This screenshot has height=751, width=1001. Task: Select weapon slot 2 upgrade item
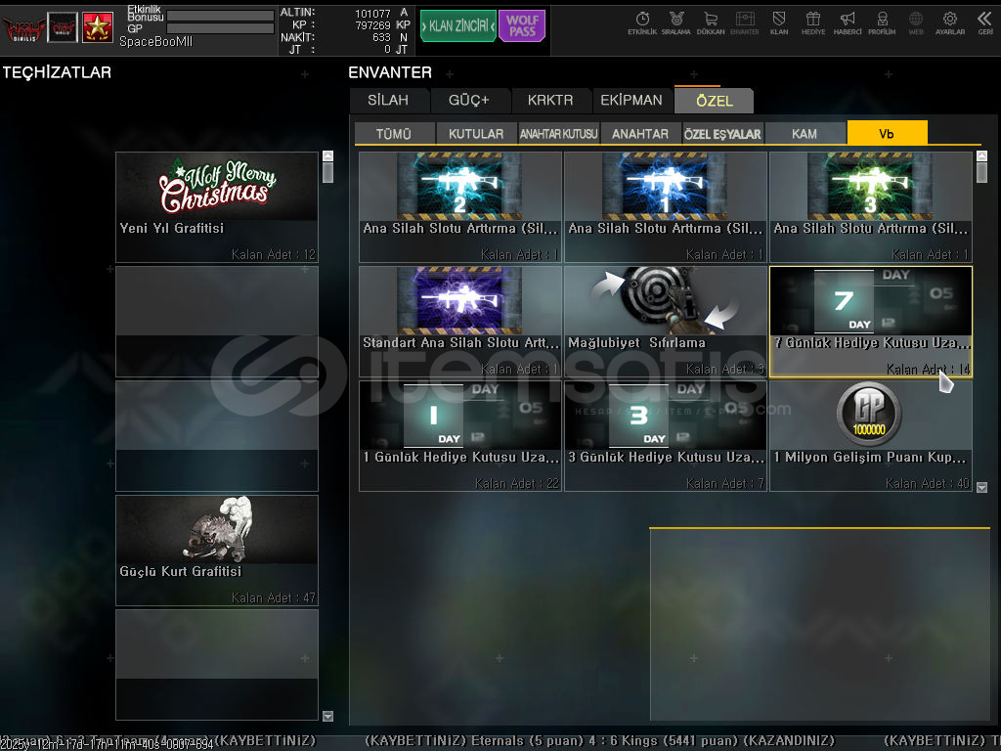pyautogui.click(x=460, y=207)
